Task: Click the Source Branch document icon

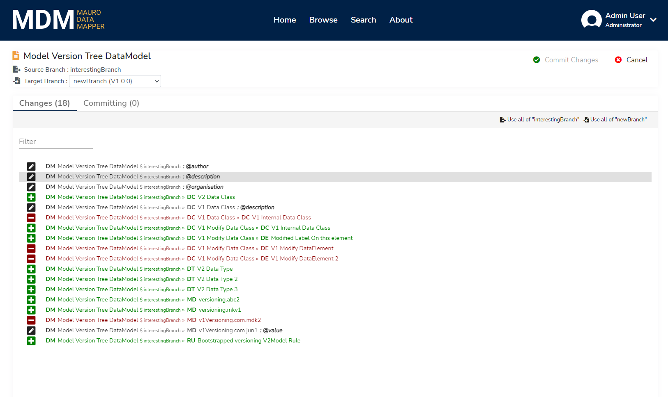Action: (16, 69)
